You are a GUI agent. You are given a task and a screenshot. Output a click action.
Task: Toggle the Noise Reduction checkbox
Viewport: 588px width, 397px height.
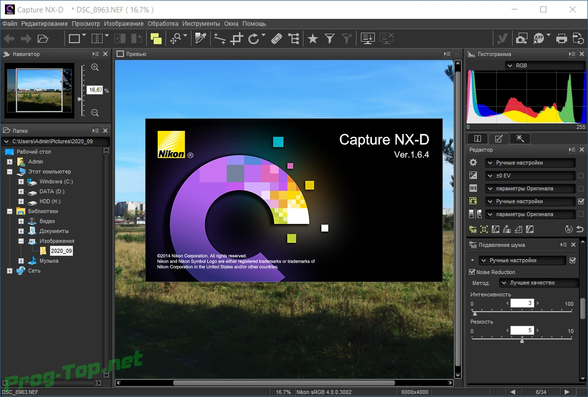[472, 272]
